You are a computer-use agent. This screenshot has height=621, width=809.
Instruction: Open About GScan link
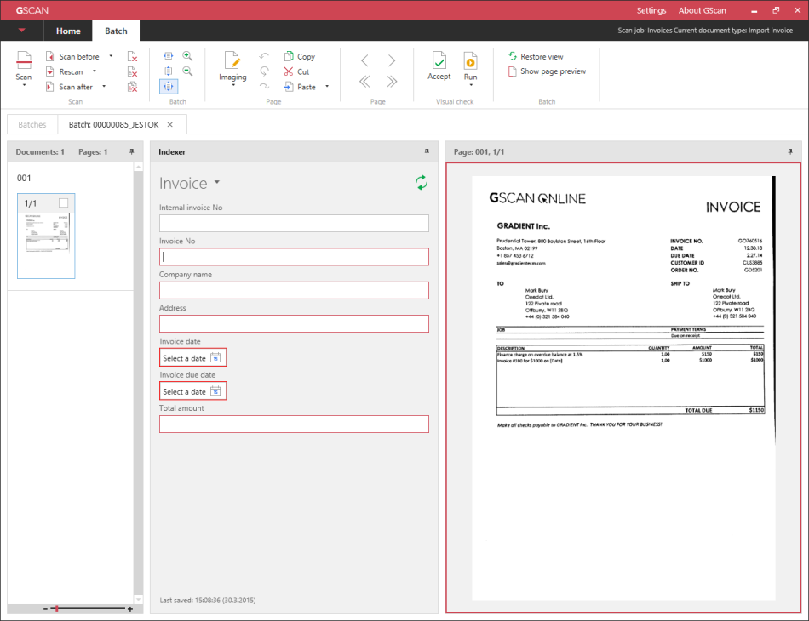702,10
